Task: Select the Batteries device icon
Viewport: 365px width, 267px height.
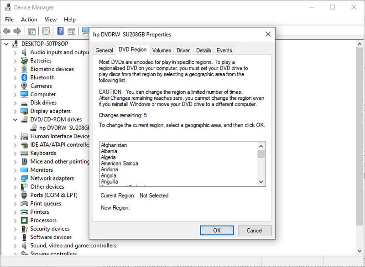Action: pos(24,61)
